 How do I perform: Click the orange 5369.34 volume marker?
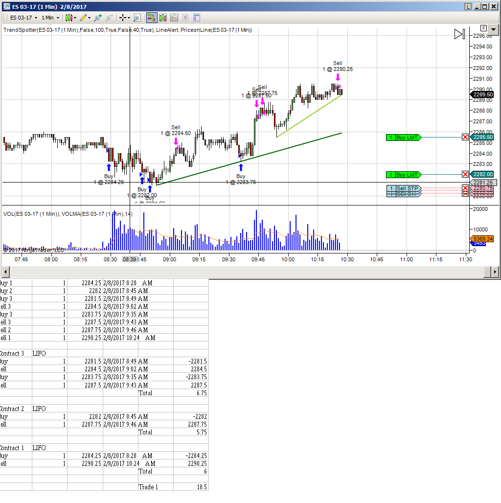tap(482, 239)
